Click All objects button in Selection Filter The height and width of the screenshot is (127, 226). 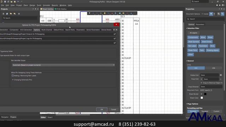point(194,33)
